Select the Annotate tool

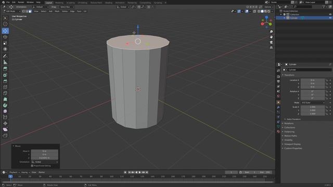(x=5, y=56)
